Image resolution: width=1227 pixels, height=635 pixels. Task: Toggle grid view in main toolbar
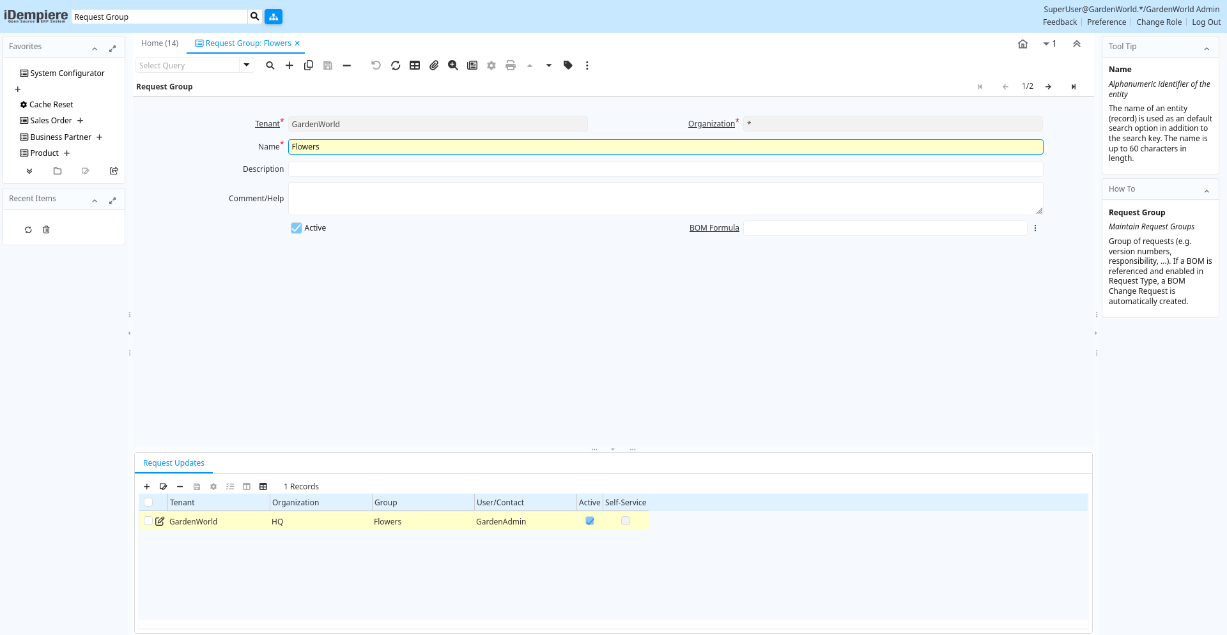coord(415,65)
